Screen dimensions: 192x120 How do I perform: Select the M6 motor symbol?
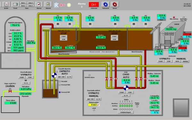pyautogui.click(x=115, y=24)
